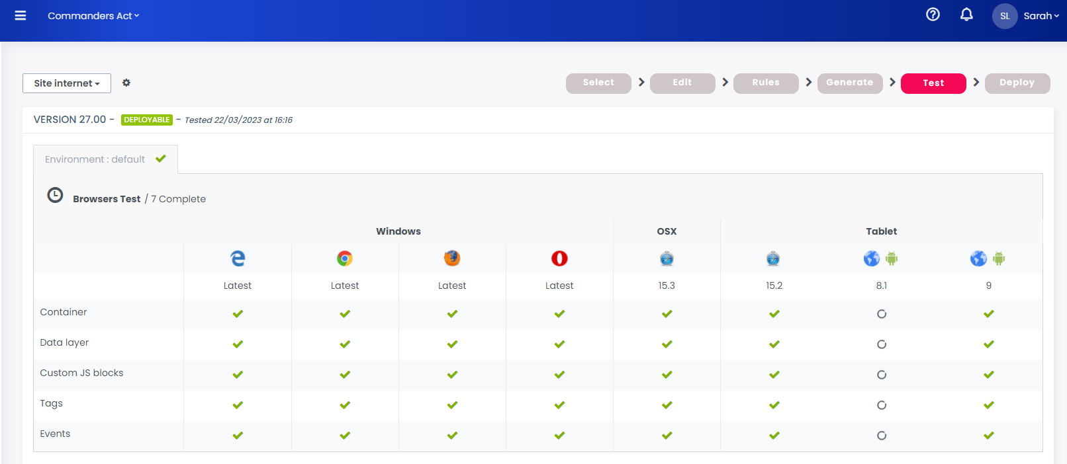Image resolution: width=1067 pixels, height=464 pixels.
Task: Open the Commanders Act dropdown menu
Action: [x=93, y=16]
